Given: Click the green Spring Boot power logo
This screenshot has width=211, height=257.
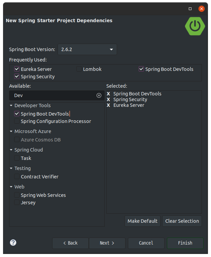Looking at the screenshot, I should coord(195,26).
